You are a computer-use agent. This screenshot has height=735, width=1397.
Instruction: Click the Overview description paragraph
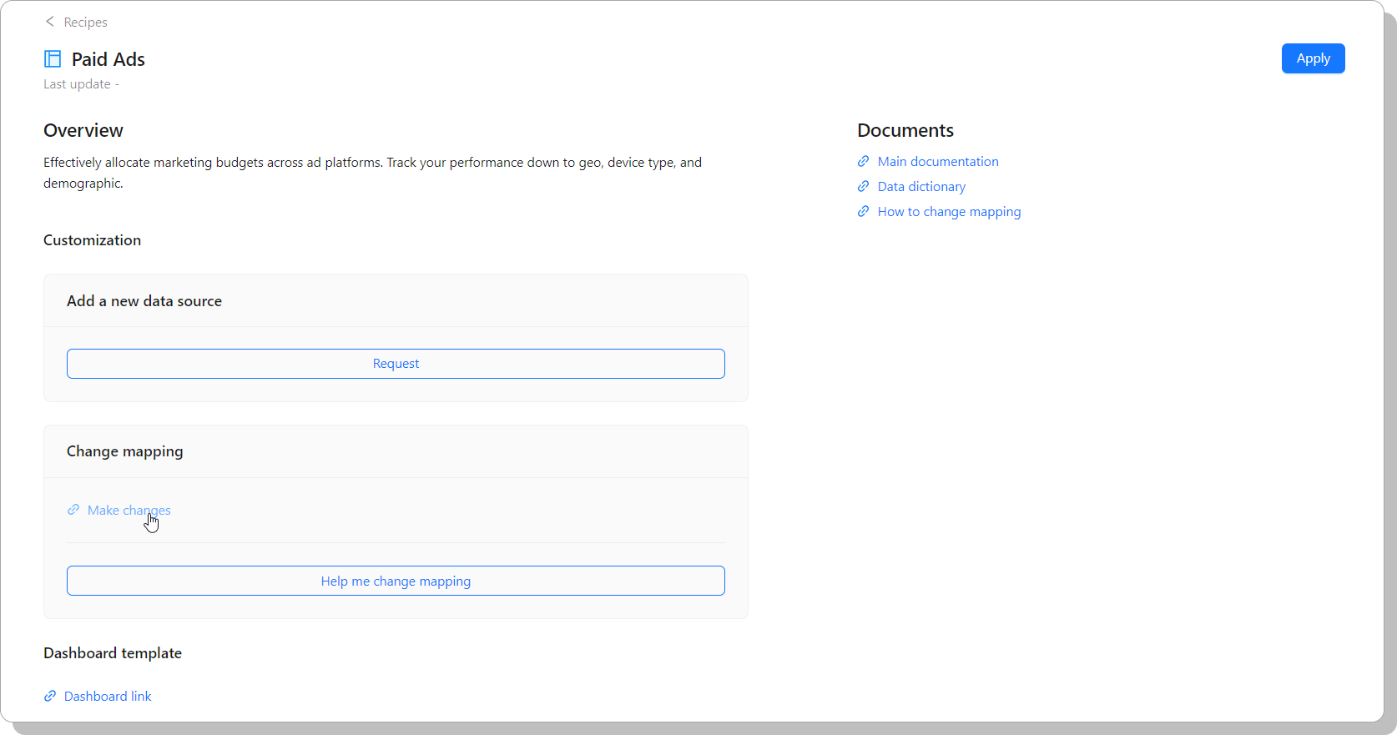pos(372,173)
